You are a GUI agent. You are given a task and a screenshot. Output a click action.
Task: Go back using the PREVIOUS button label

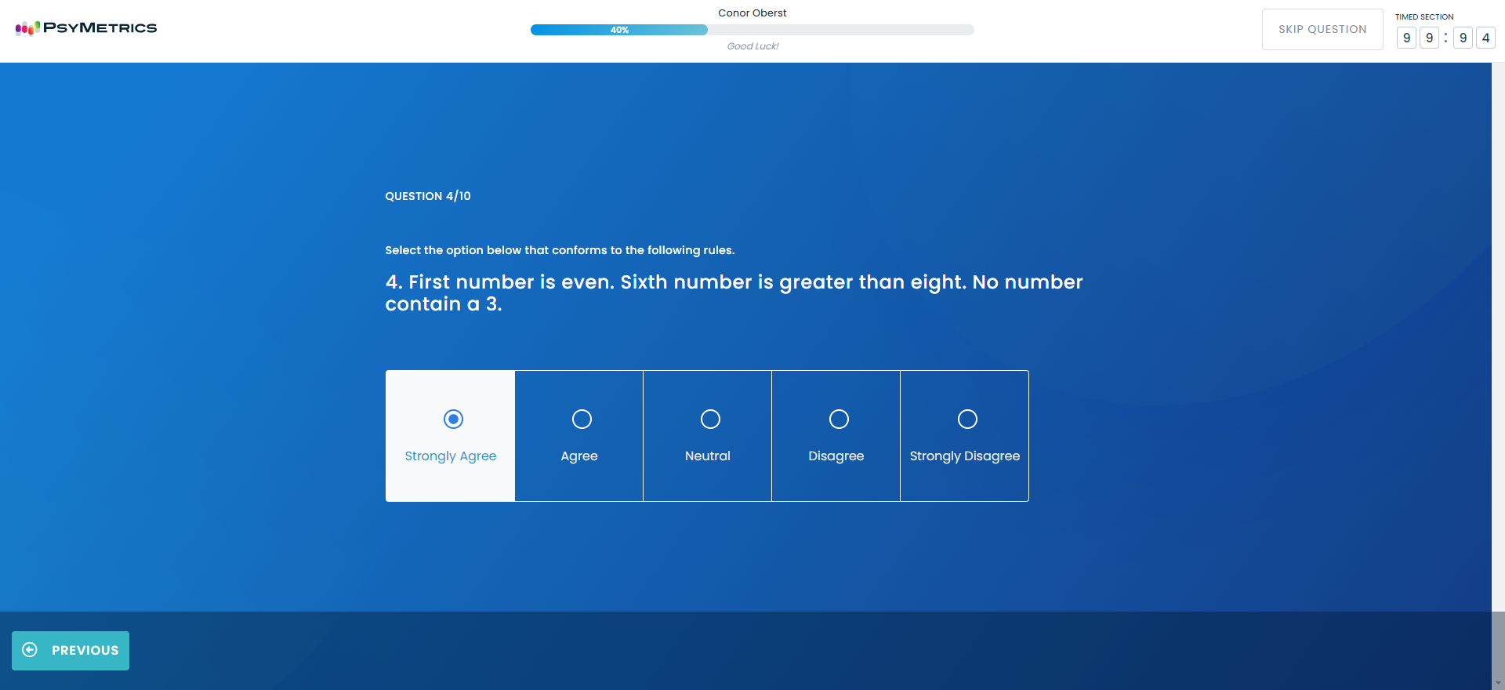pyautogui.click(x=85, y=651)
